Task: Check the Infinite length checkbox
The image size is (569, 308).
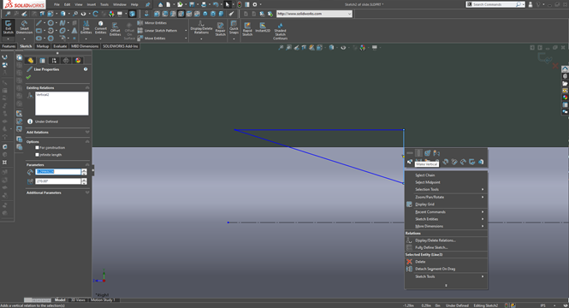Action: 37,155
